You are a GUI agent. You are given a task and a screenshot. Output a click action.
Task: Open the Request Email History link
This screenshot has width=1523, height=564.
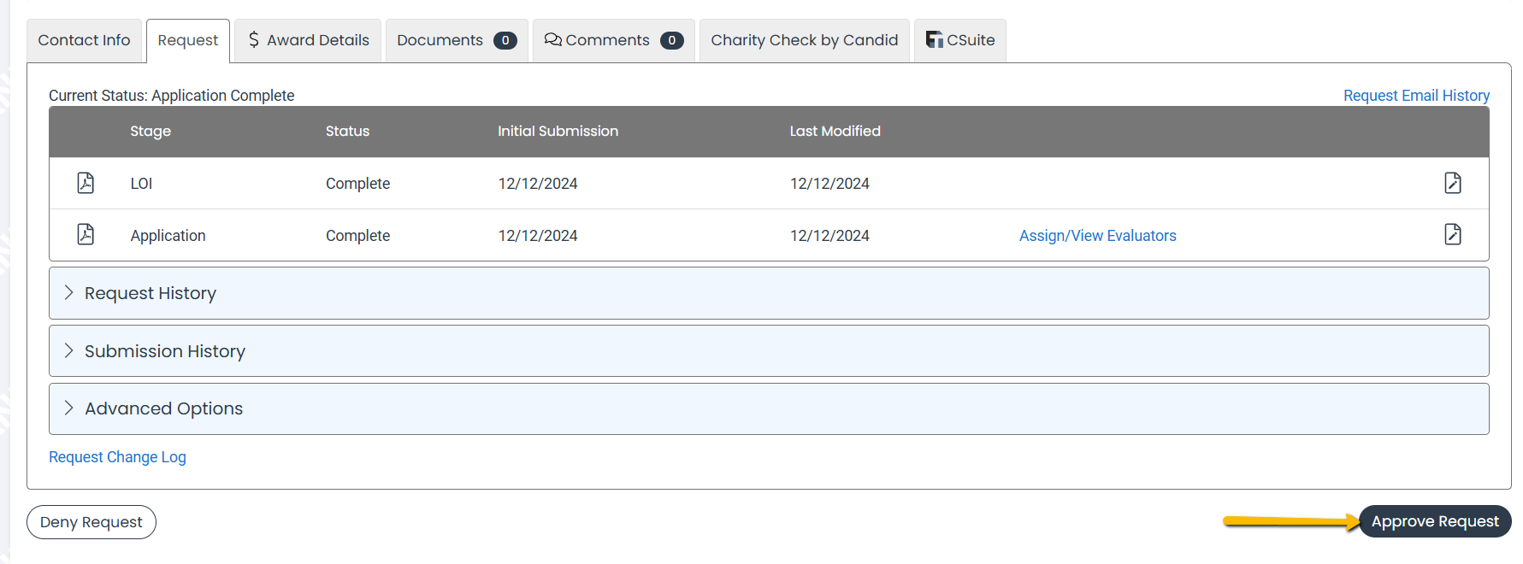pos(1415,96)
